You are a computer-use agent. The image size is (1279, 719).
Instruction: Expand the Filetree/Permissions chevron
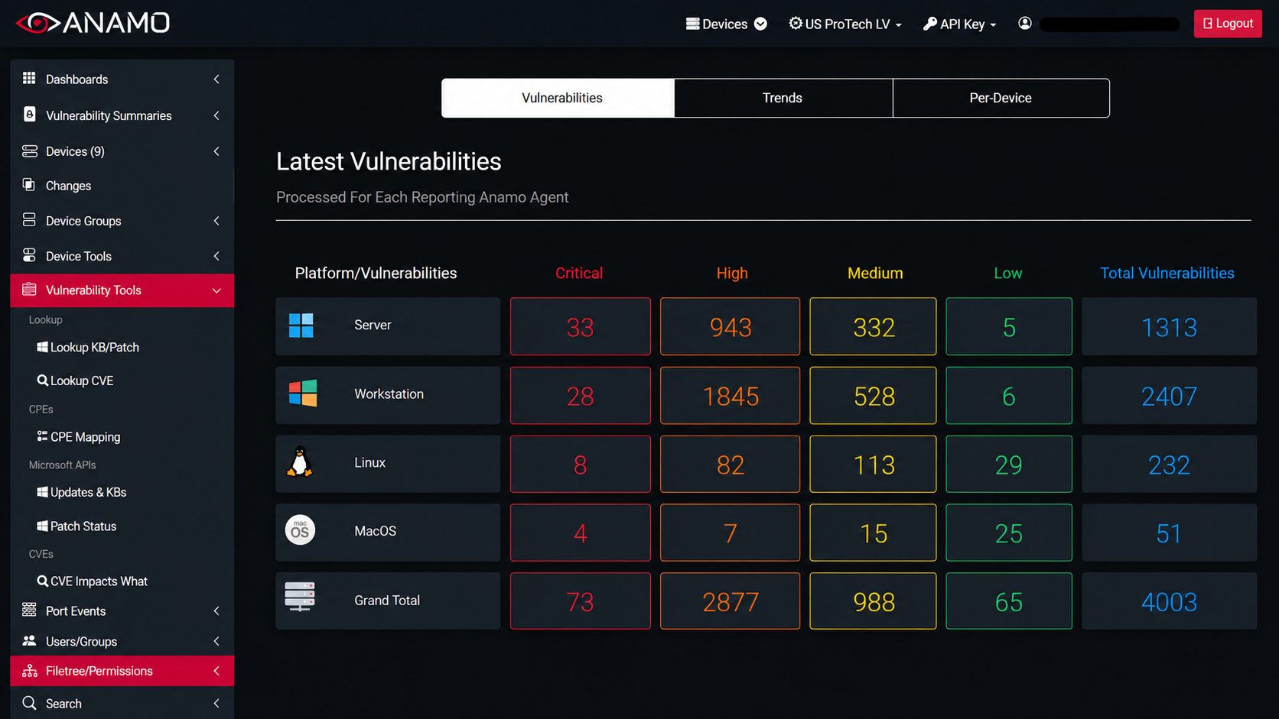(x=216, y=671)
